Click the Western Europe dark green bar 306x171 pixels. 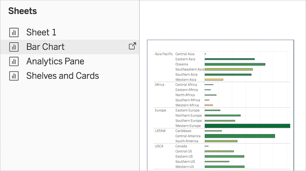click(247, 126)
